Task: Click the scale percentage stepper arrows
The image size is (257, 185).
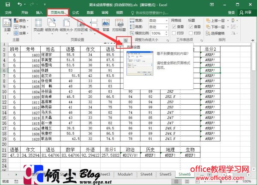Action: coord(166,33)
